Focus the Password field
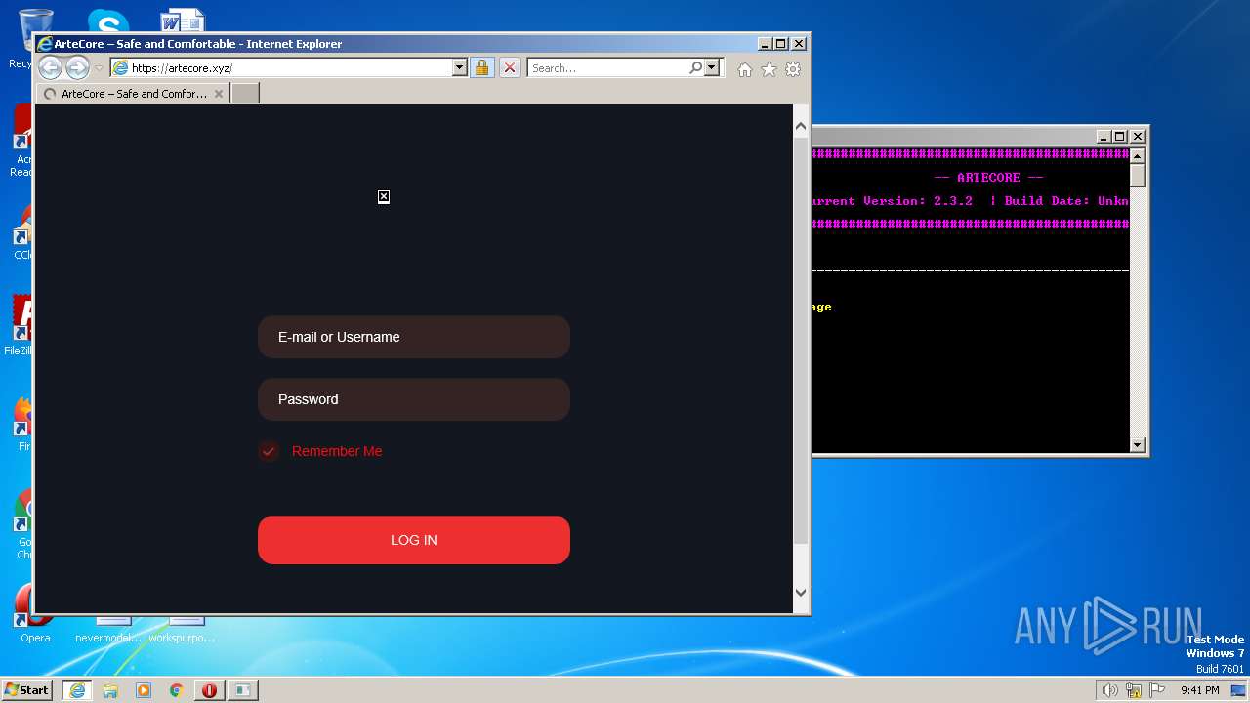Image resolution: width=1250 pixels, height=703 pixels. click(414, 399)
